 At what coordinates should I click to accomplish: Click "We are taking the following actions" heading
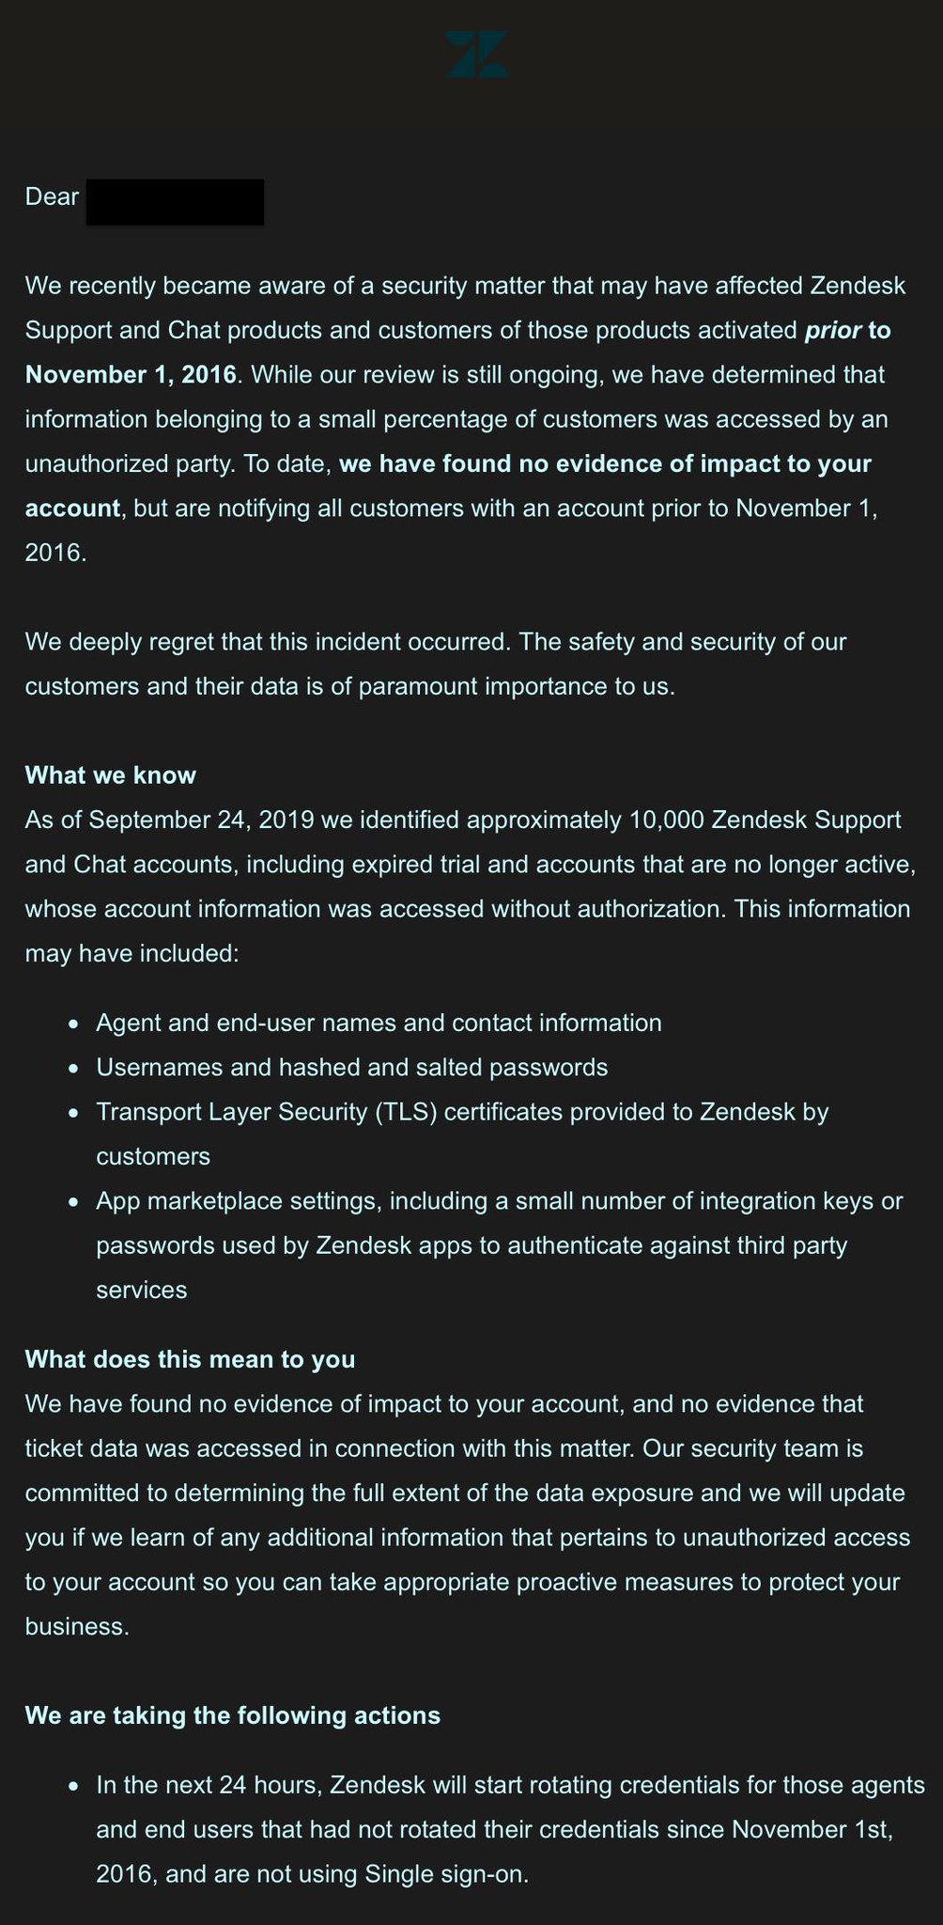click(233, 1715)
